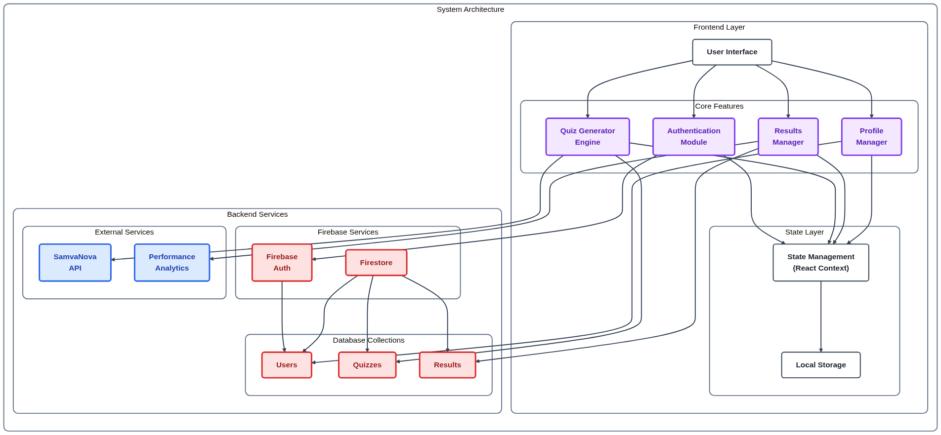
Task: Click the Database Collections group label
Action: point(368,340)
